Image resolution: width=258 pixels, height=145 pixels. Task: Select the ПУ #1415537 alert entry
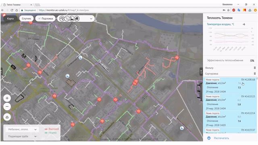[230, 130]
